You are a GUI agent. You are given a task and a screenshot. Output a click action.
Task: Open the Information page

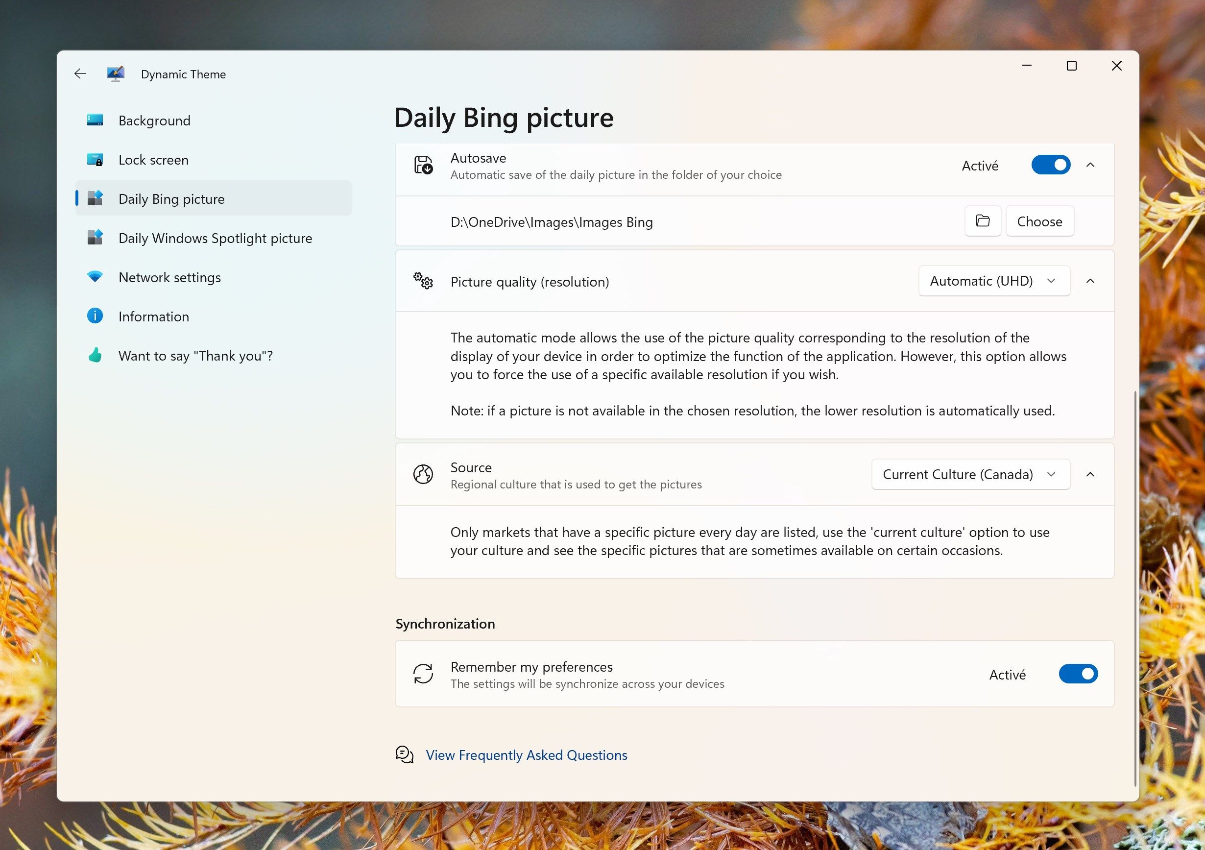[x=214, y=316]
